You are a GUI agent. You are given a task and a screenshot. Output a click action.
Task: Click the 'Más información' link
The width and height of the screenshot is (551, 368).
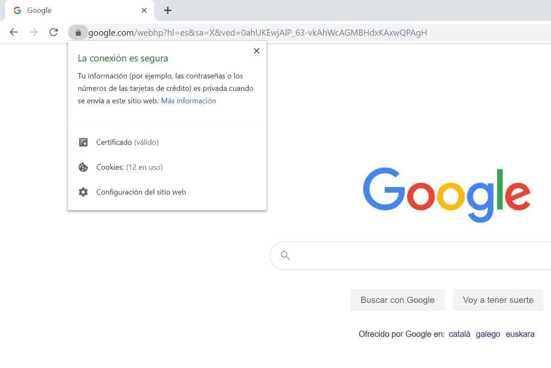click(x=188, y=101)
